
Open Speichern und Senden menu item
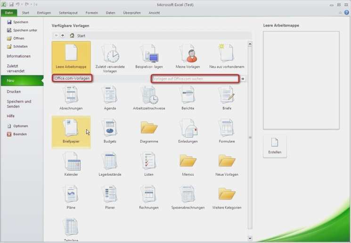[19, 104]
